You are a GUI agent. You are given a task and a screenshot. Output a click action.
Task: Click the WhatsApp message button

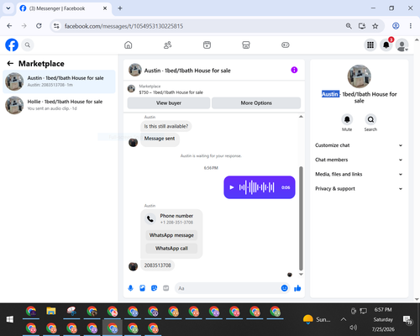(x=171, y=235)
